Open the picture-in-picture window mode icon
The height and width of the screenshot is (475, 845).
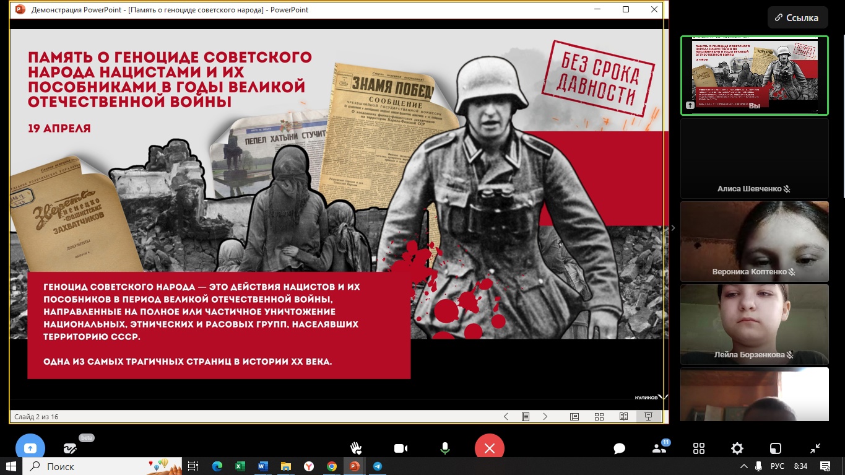click(776, 448)
